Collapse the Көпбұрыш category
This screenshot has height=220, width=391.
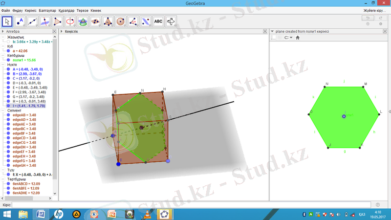coord(3,55)
